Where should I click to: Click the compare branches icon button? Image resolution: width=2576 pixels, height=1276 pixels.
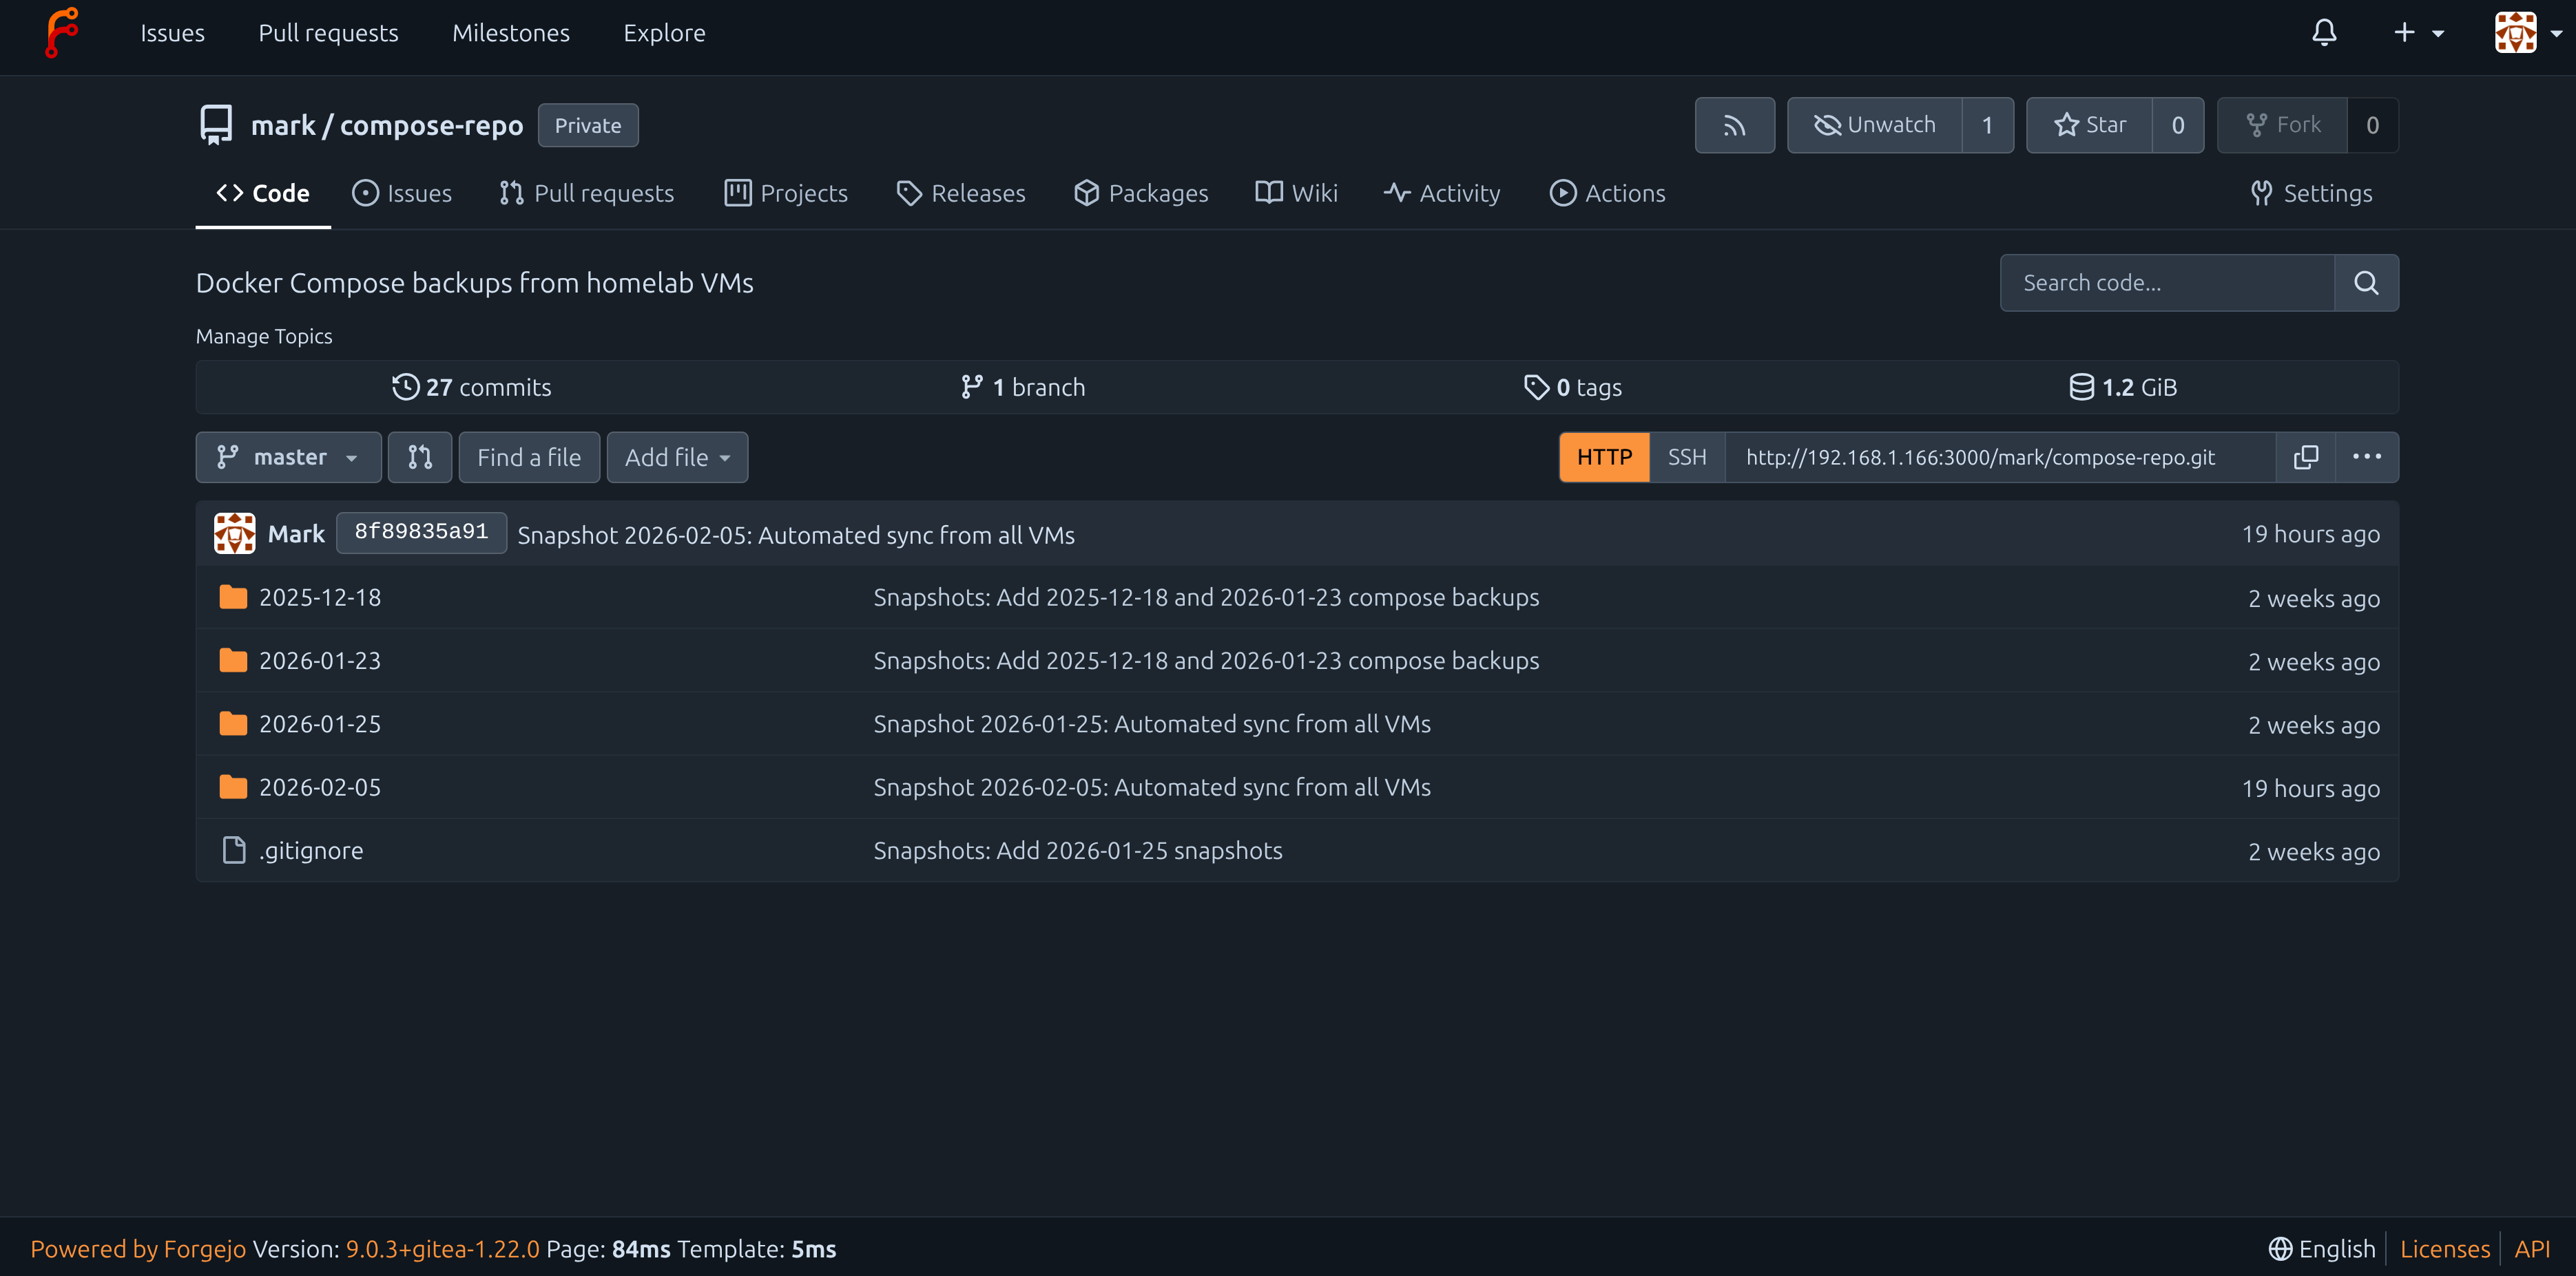pos(420,456)
